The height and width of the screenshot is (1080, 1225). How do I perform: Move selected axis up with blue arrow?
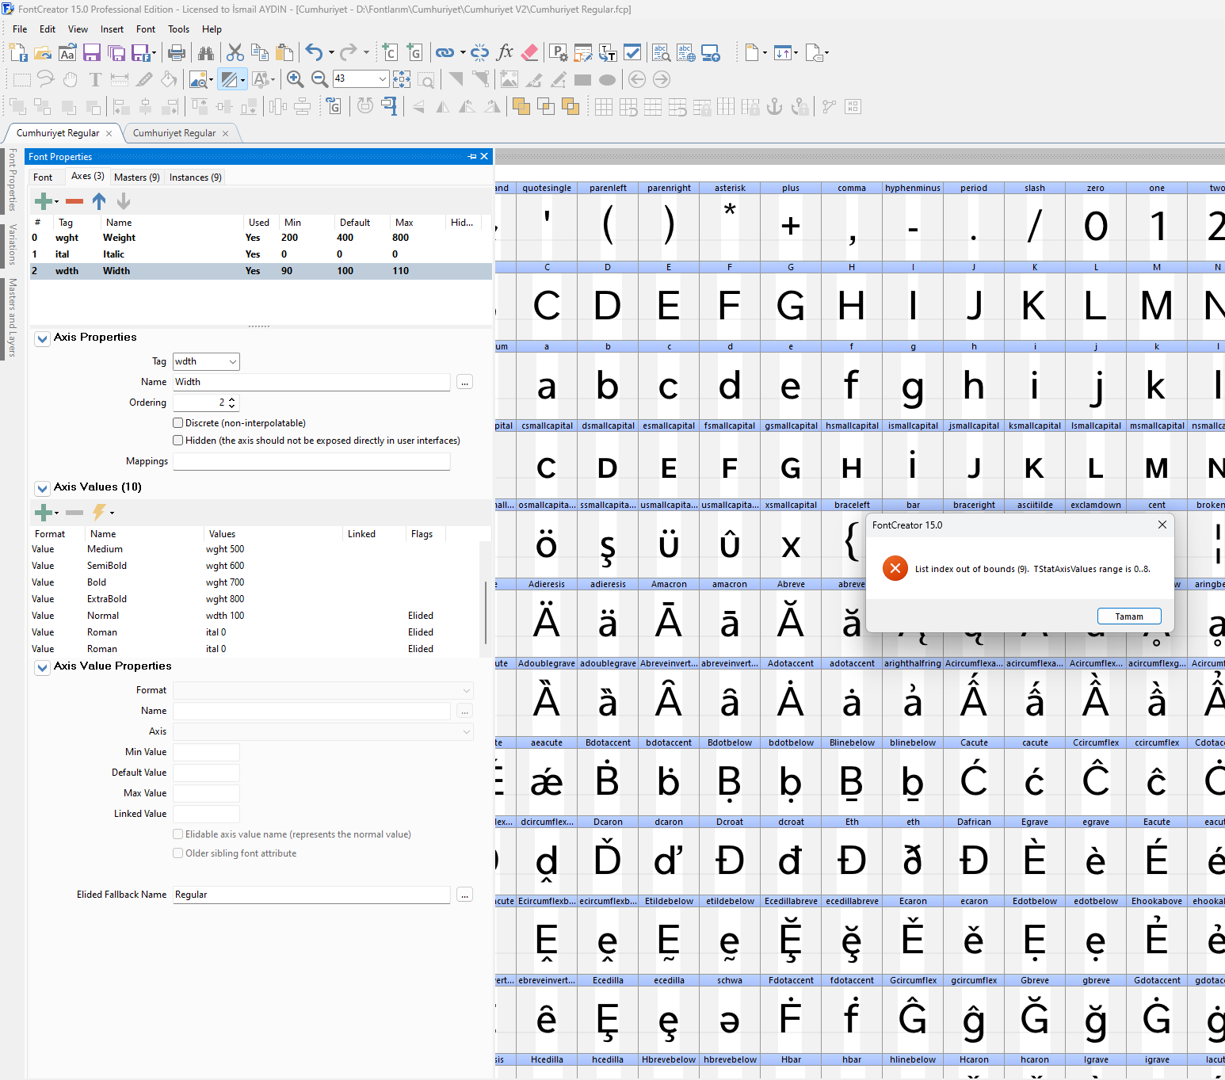pyautogui.click(x=99, y=201)
